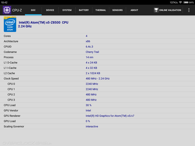The width and height of the screenshot is (195, 146).
Task: Tap the CPU 3 frequency value
Action: [x=91, y=100]
